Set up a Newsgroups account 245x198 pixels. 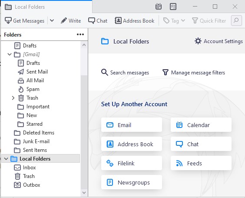coord(132,182)
